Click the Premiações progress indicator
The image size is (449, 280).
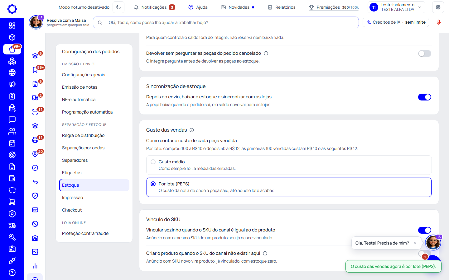pos(334,7)
